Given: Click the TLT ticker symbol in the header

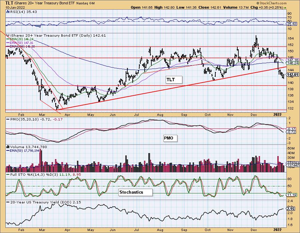Looking at the screenshot, I should pyautogui.click(x=9, y=3).
